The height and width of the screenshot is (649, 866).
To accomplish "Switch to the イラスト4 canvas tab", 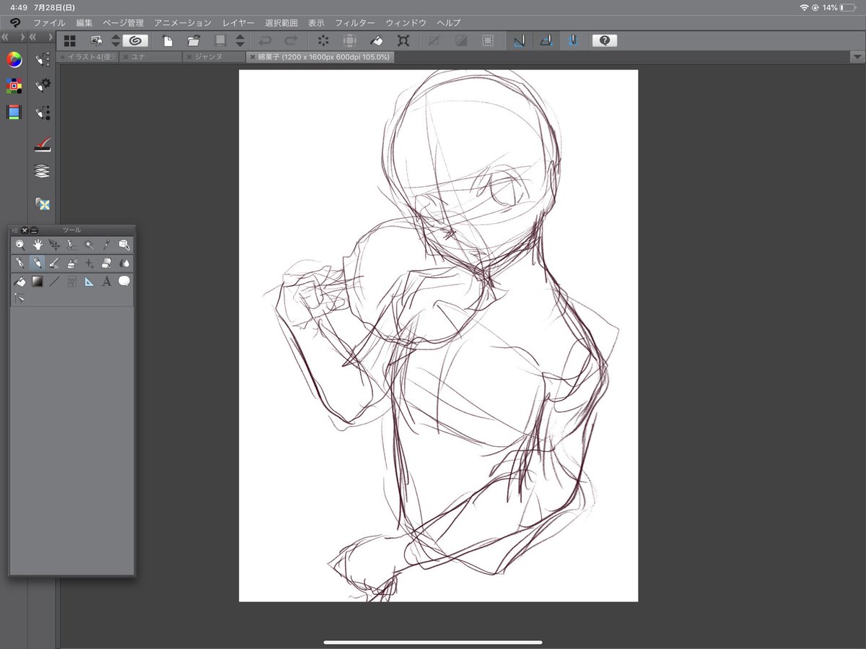I will (89, 56).
